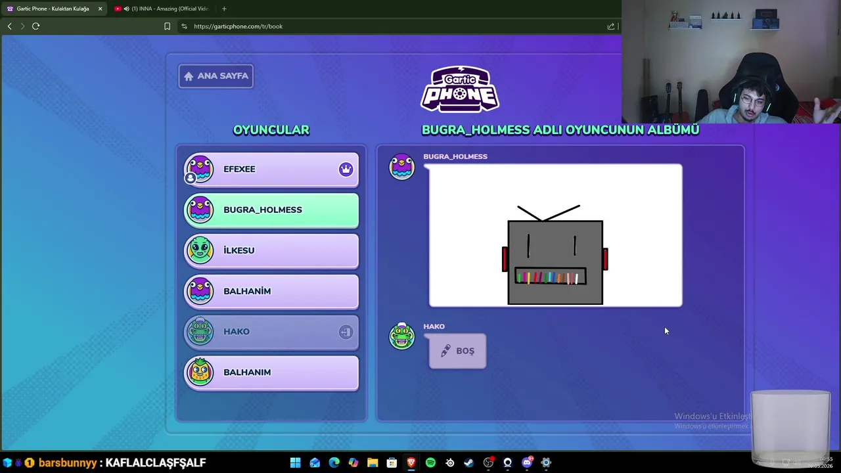841x473 pixels.
Task: Select player İLKESU in the list
Action: [271, 251]
